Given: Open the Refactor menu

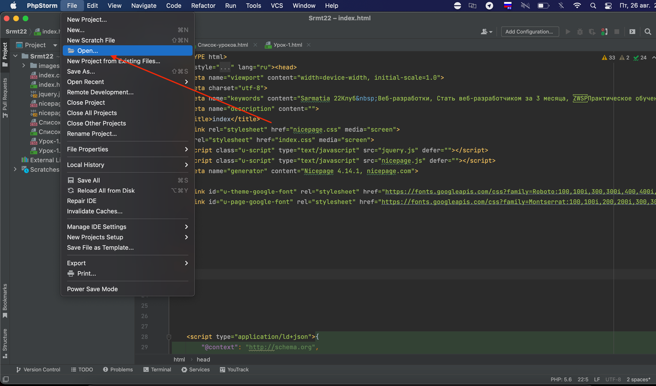Looking at the screenshot, I should (x=203, y=5).
